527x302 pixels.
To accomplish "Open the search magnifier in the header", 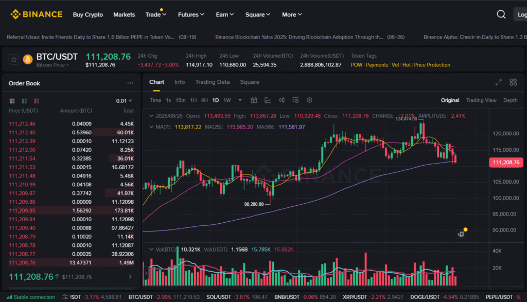I will point(501,14).
